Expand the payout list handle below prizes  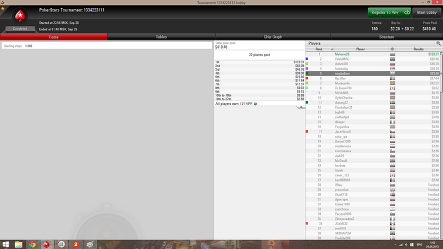pyautogui.click(x=301, y=107)
